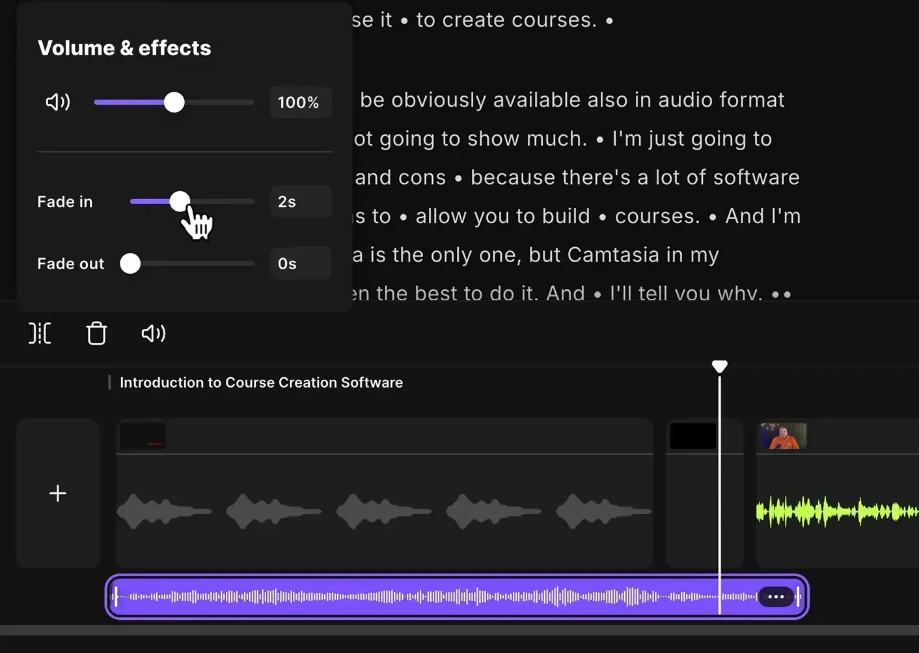The image size is (919, 653).
Task: Select the presenter video thumbnail clip
Action: click(x=782, y=436)
